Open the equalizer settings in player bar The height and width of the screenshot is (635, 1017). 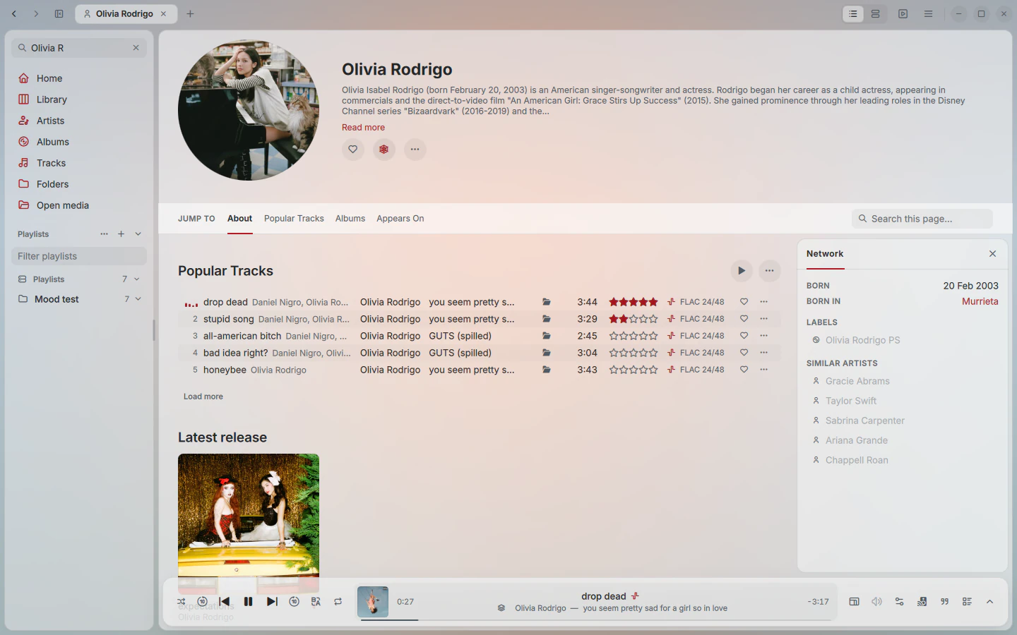click(x=900, y=602)
